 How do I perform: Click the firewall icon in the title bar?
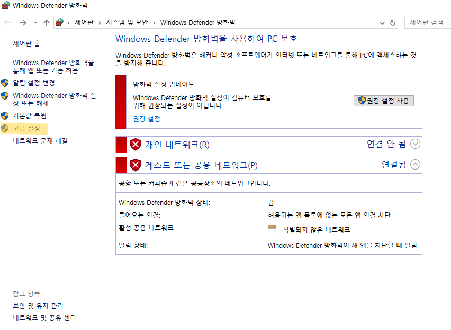pos(6,5)
